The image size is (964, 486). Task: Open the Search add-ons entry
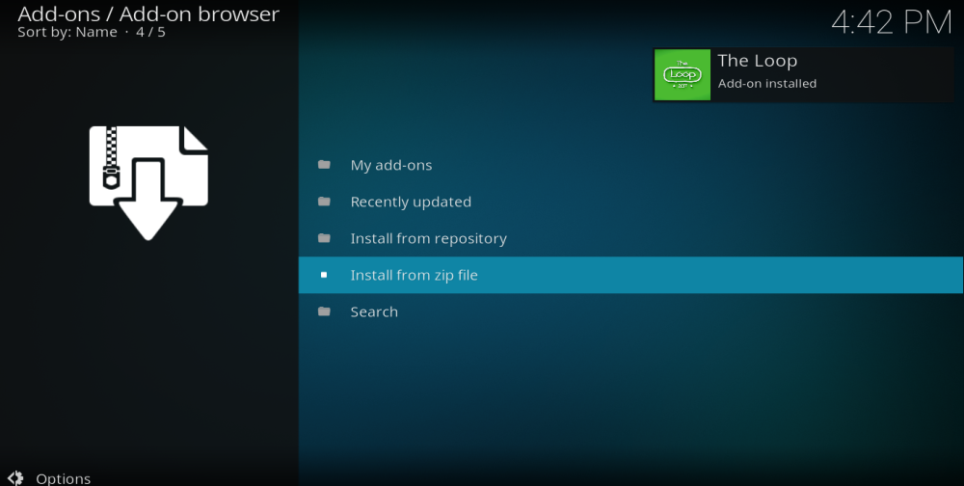point(630,311)
